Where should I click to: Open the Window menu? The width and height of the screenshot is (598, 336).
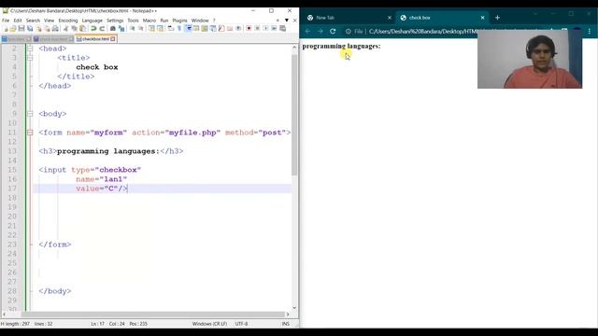pyautogui.click(x=200, y=21)
